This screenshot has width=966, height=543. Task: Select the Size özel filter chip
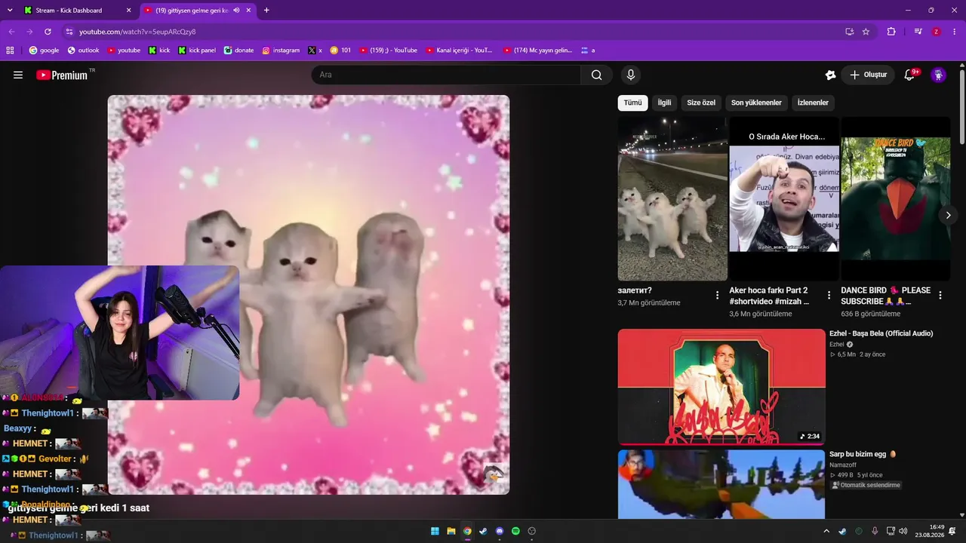[x=701, y=103]
